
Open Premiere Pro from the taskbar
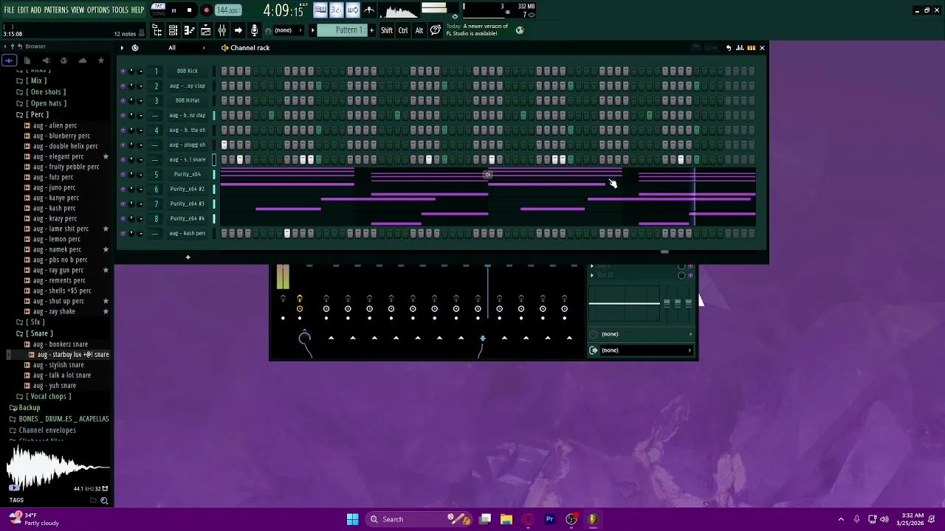(x=550, y=519)
